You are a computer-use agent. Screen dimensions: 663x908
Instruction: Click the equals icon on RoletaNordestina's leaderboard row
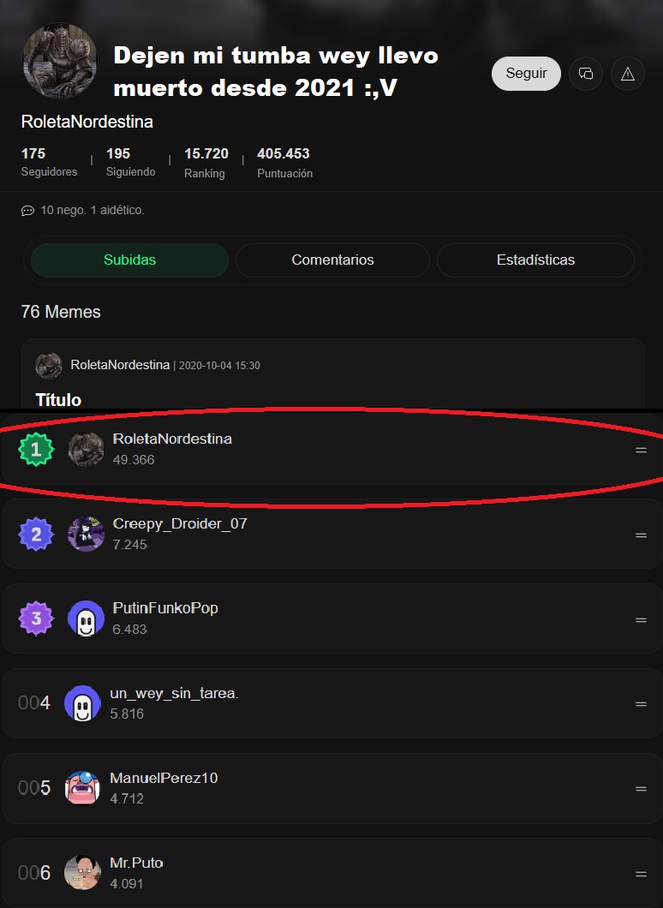coord(642,449)
